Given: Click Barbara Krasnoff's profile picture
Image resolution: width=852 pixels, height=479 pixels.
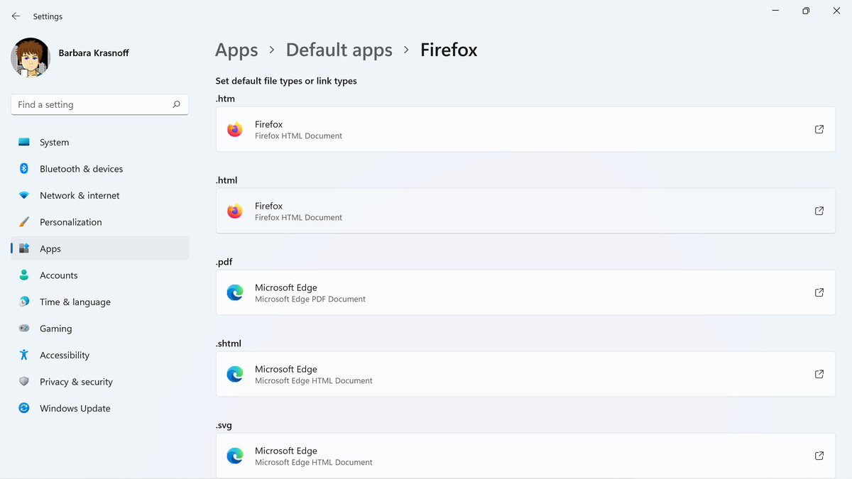Looking at the screenshot, I should [29, 57].
